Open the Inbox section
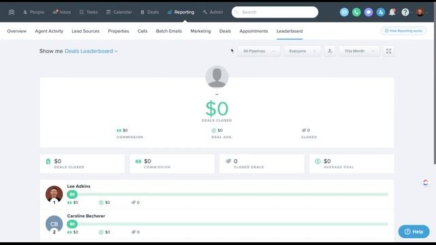 (62, 12)
